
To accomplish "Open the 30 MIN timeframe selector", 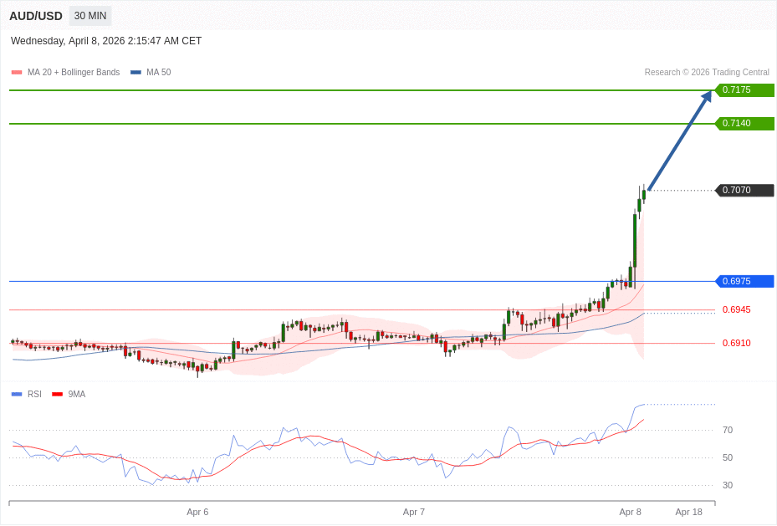I will [89, 15].
